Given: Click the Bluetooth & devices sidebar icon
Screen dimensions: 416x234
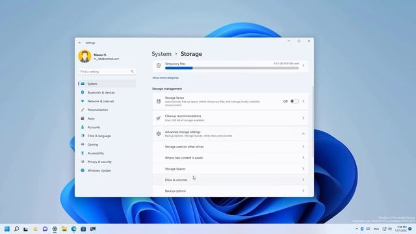Looking at the screenshot, I should click(x=83, y=92).
